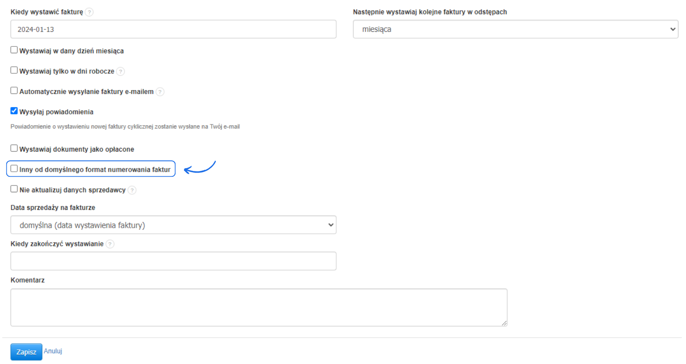Image resolution: width=686 pixels, height=364 pixels.
Task: Click help icon beside 'Wystawiaj tylko w dni robocze'
Action: (x=121, y=72)
